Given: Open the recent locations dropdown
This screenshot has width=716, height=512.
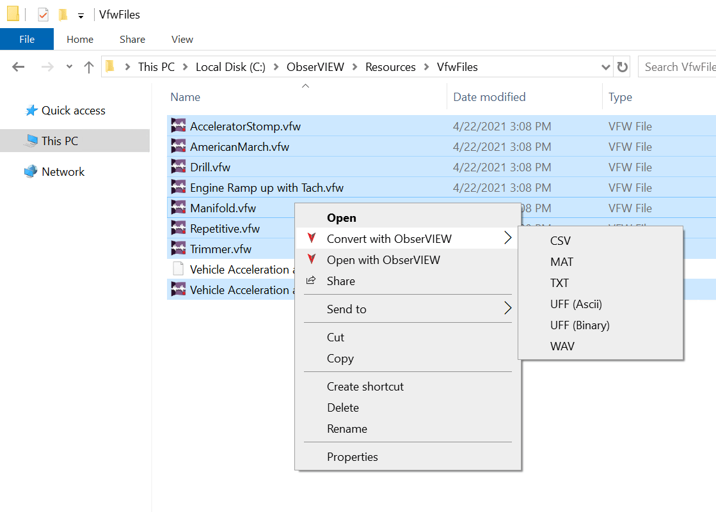Looking at the screenshot, I should click(69, 66).
